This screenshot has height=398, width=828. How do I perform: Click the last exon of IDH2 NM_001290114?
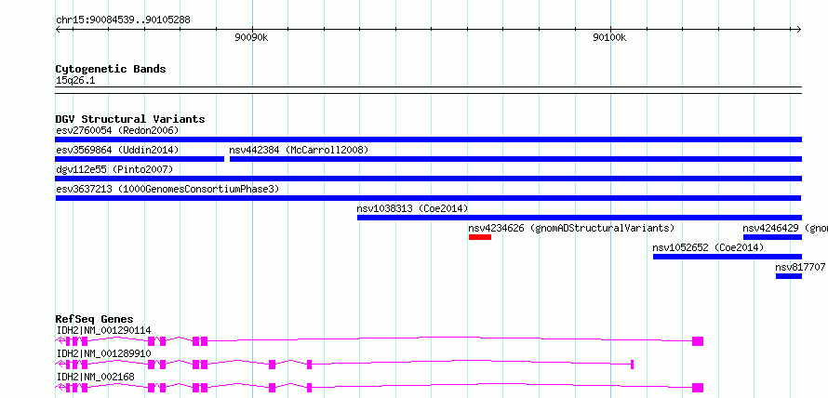point(698,341)
